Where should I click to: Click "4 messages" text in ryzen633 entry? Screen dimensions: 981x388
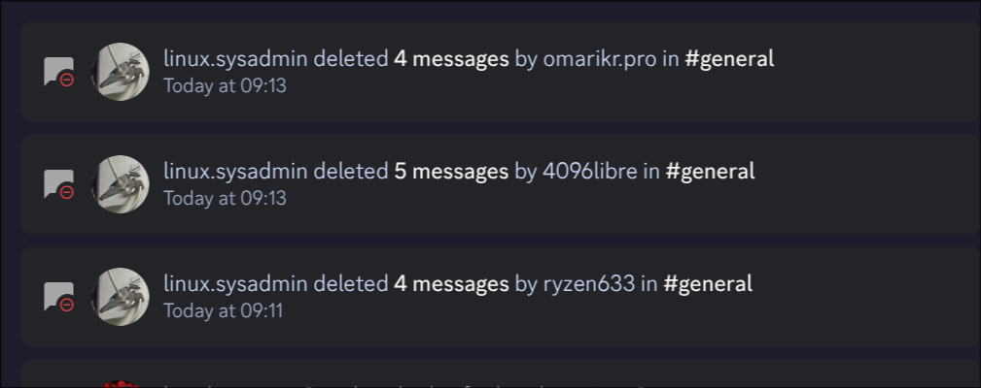coord(451,284)
